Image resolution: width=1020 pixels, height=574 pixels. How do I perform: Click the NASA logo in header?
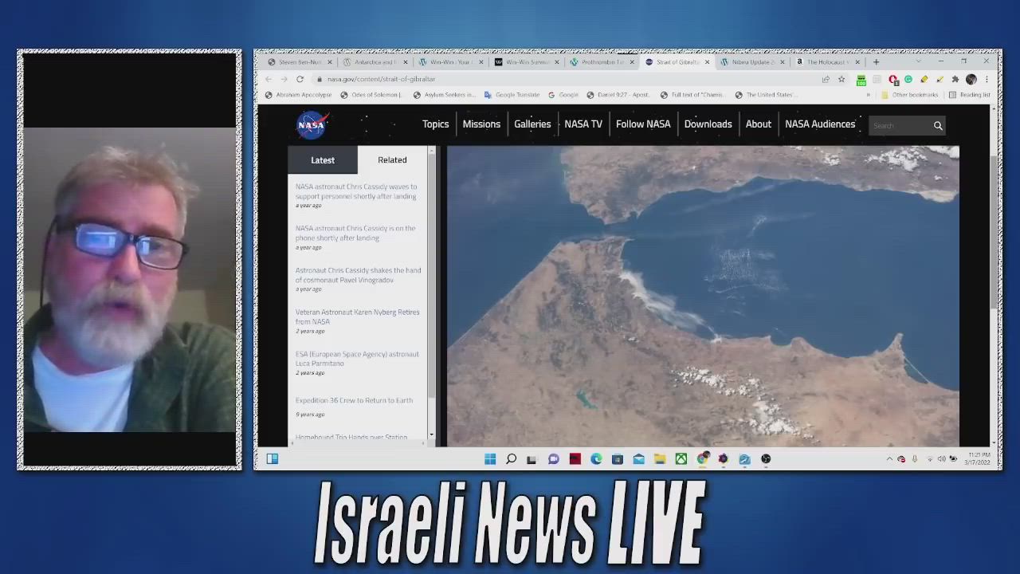pos(311,125)
